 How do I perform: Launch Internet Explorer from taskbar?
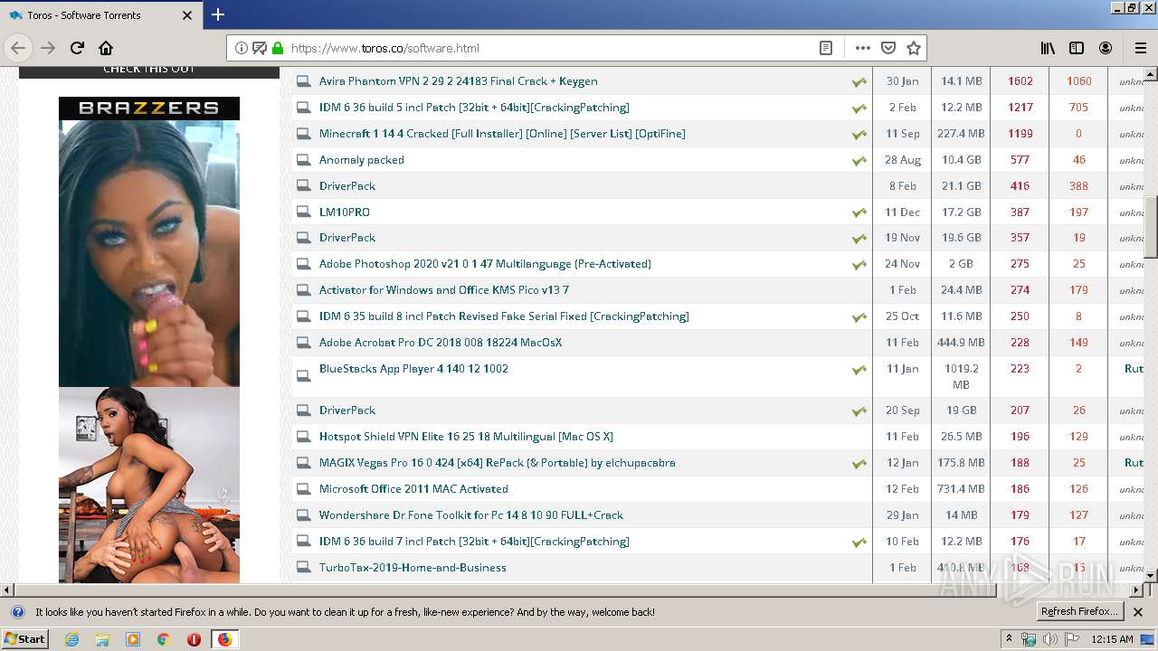tap(71, 639)
